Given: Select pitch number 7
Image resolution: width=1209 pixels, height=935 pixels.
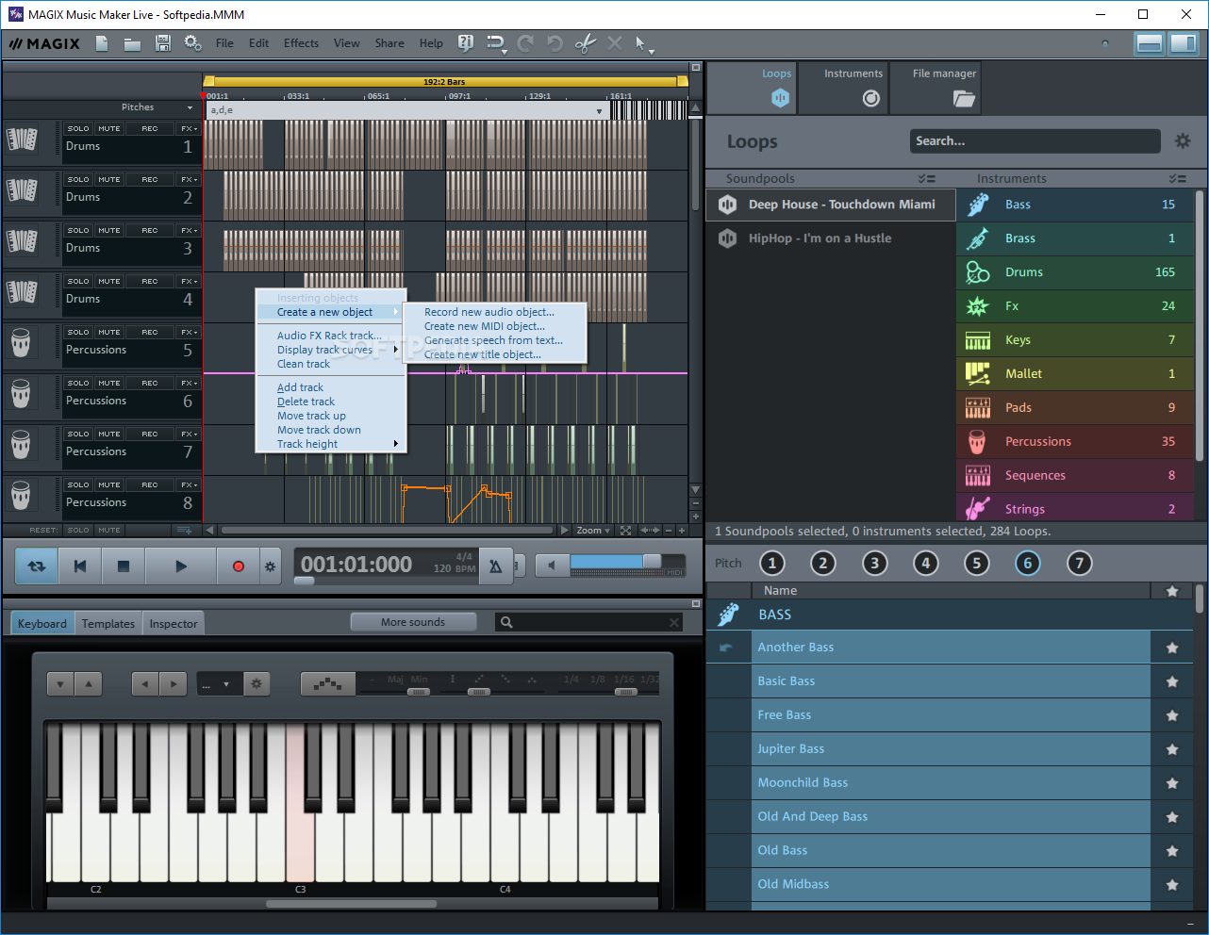Looking at the screenshot, I should 1079,564.
